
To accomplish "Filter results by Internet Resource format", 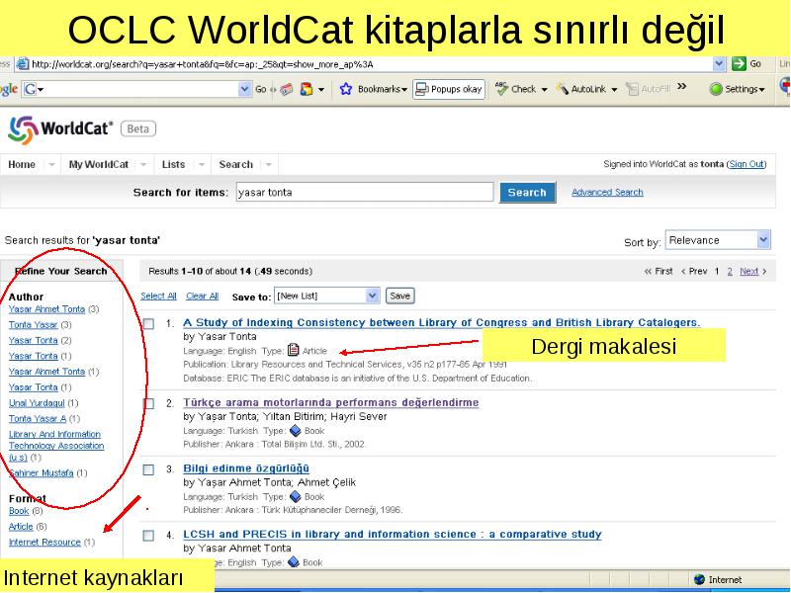I will click(44, 542).
